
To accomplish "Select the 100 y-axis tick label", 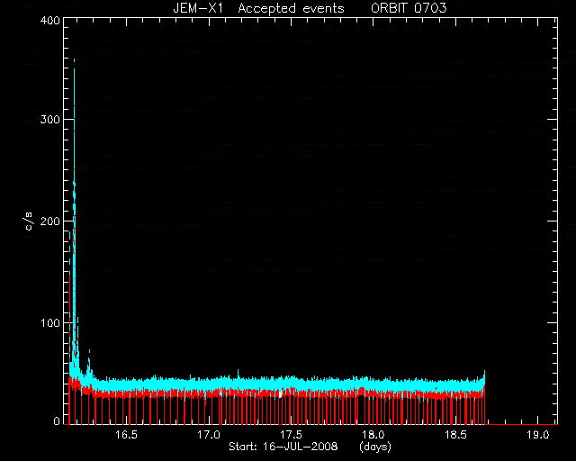I will pyautogui.click(x=50, y=323).
